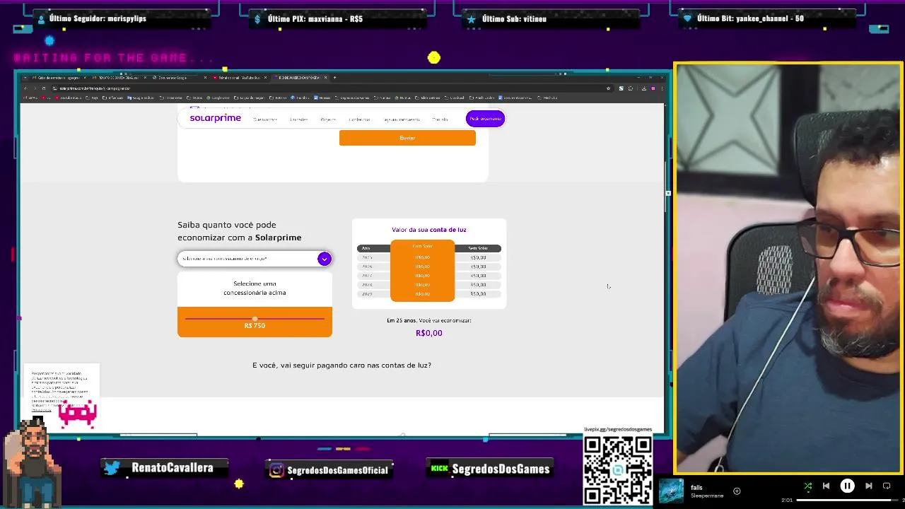Click the browser profile avatar icon
Image resolution: width=905 pixels, height=509 pixels.
653,88
